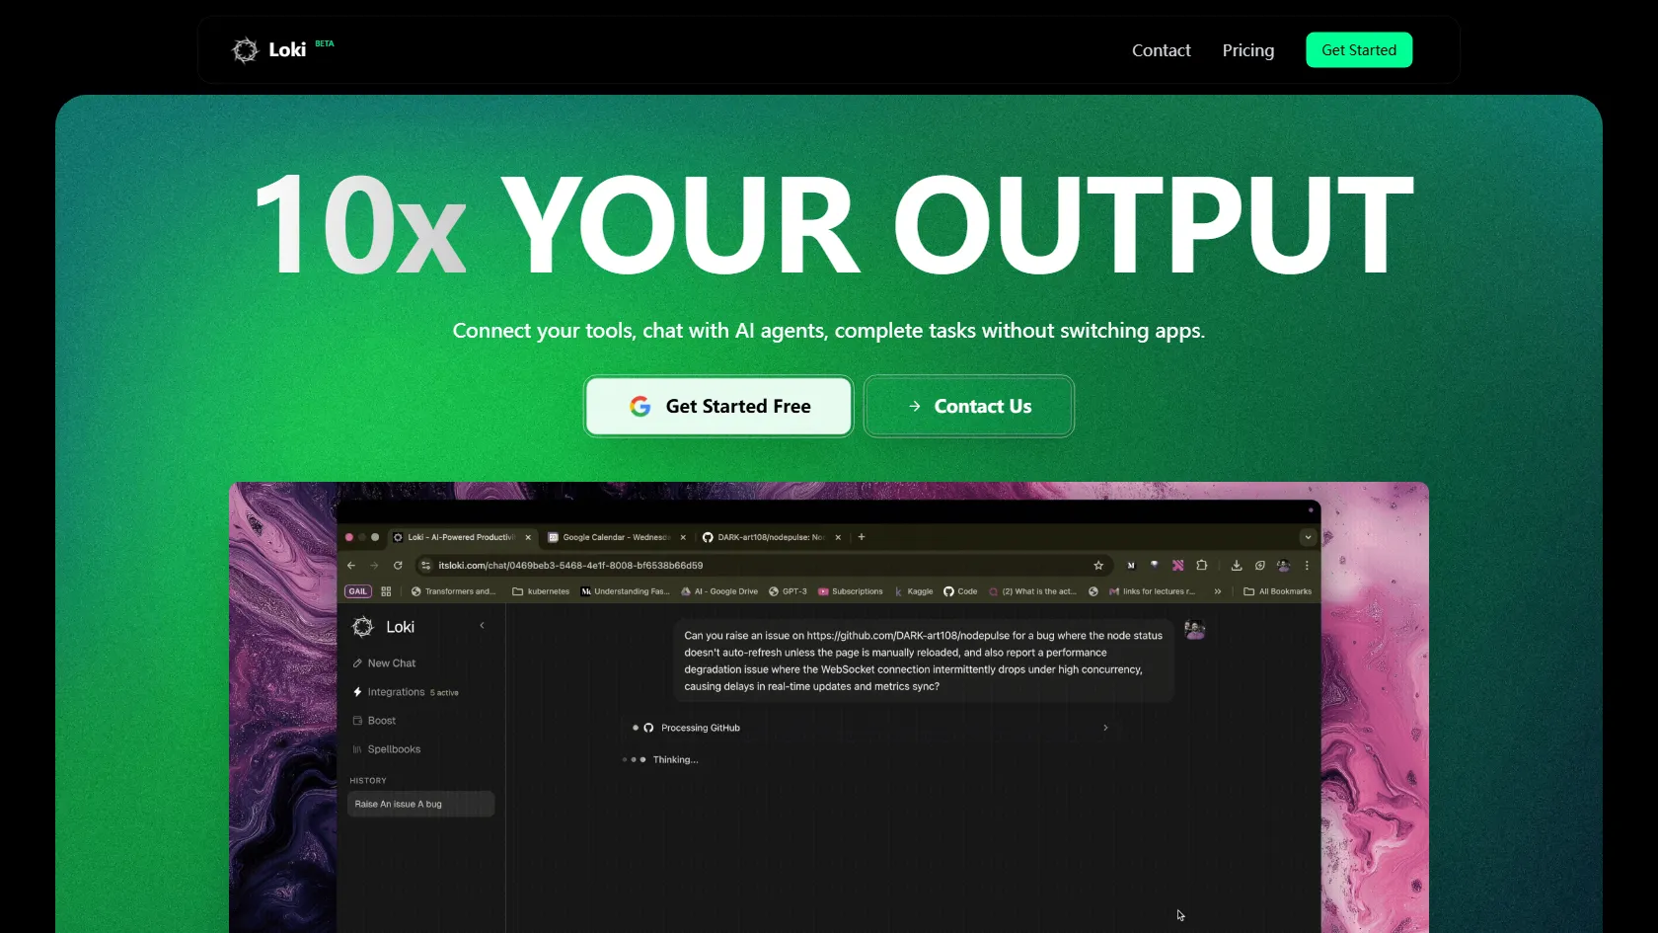The height and width of the screenshot is (933, 1658).
Task: Open Boost in the sidebar
Action: pos(374,721)
